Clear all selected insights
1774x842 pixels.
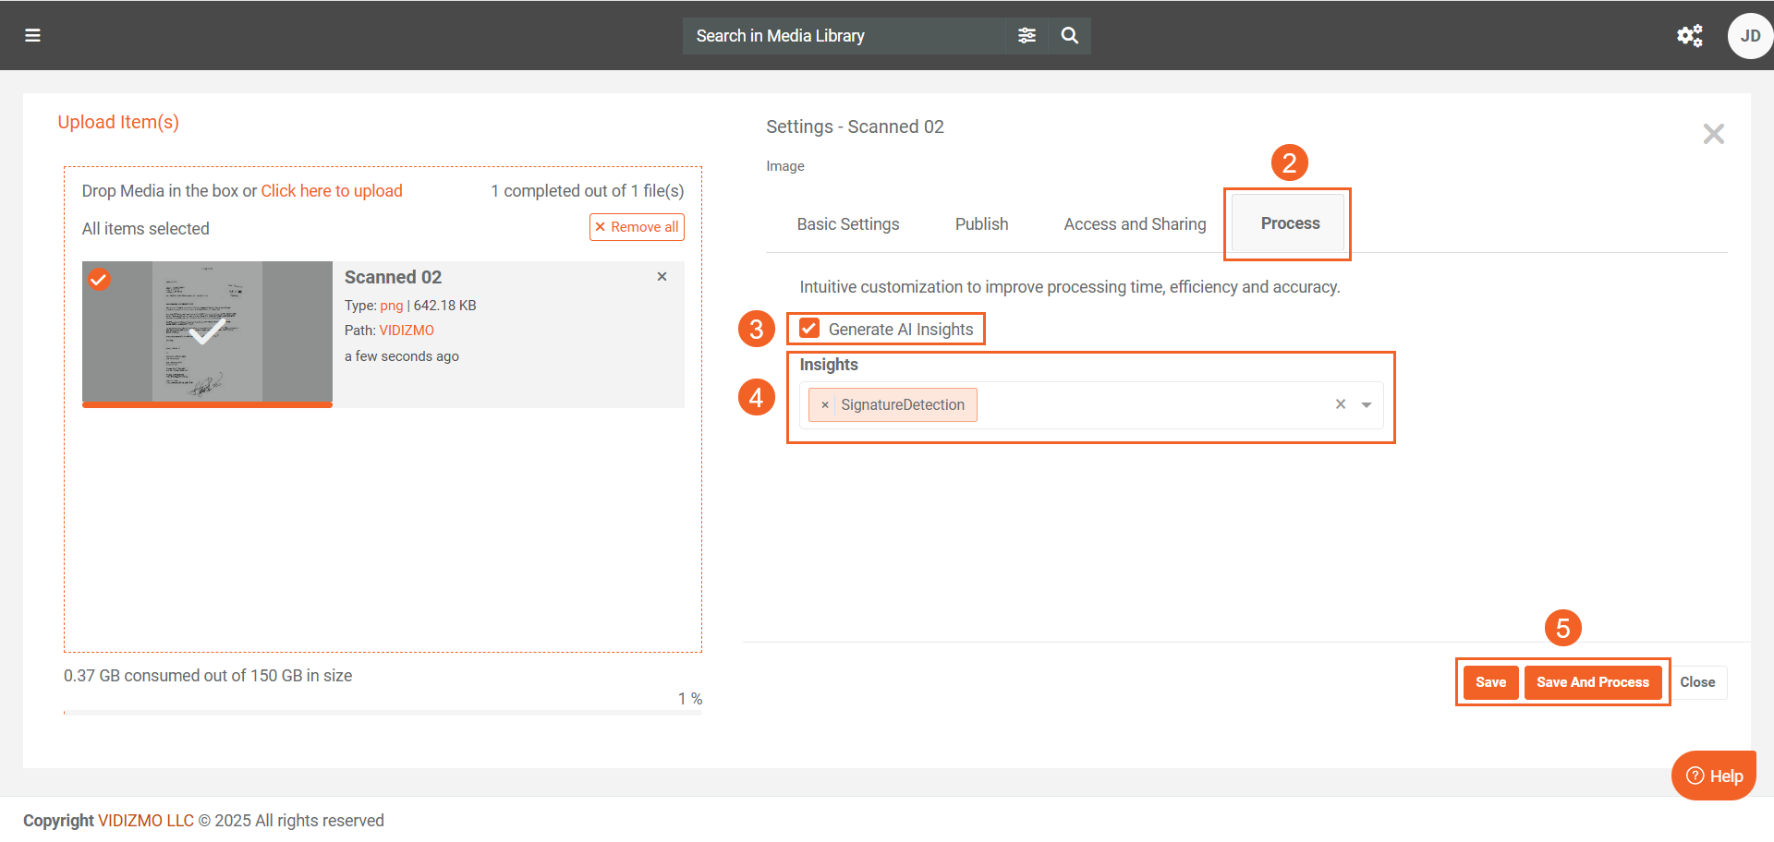[x=1340, y=404]
